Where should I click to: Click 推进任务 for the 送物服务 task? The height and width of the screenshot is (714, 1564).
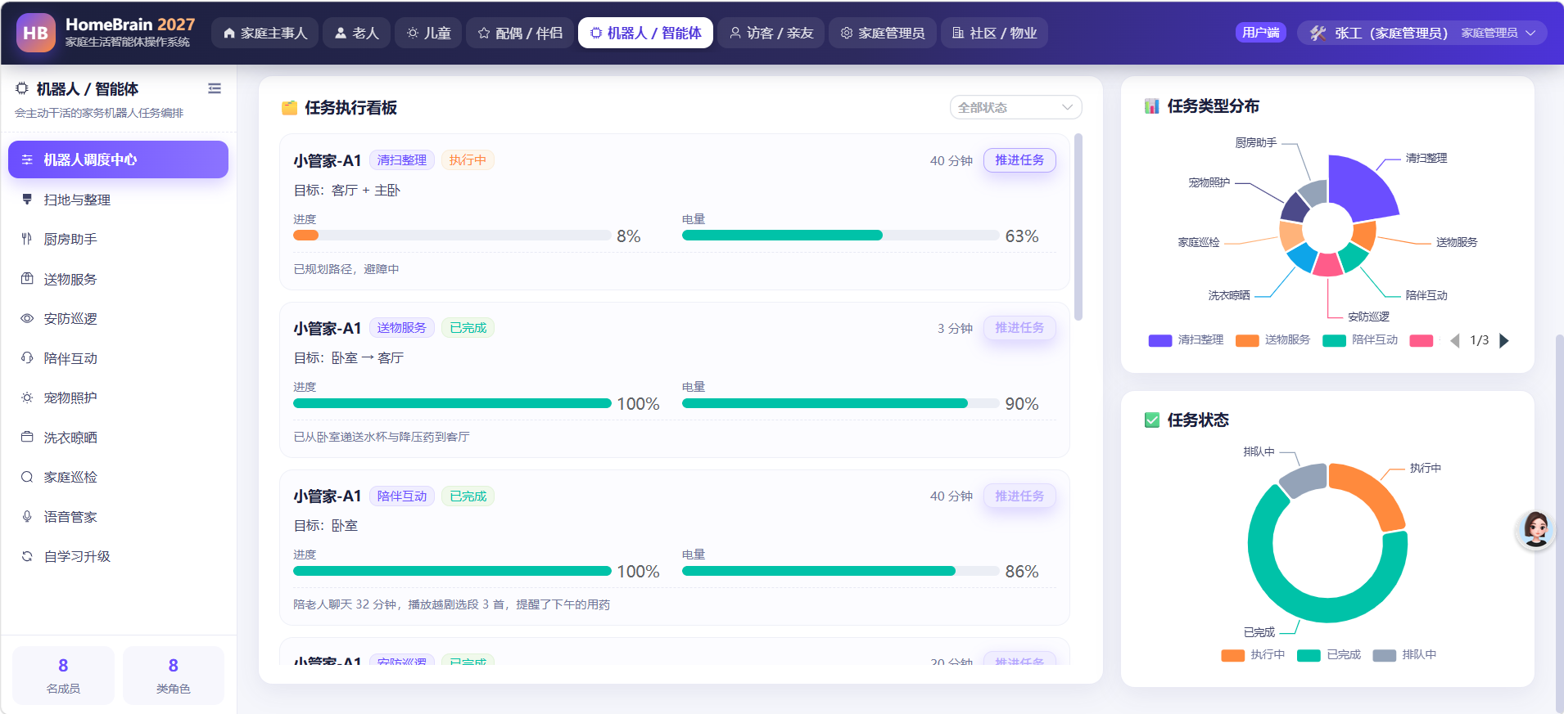(1019, 328)
